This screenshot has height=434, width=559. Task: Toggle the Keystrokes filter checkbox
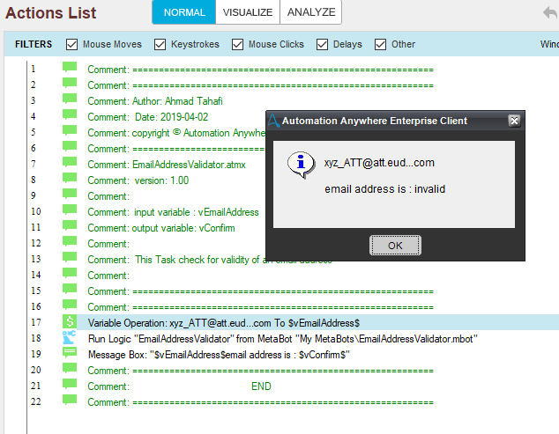point(160,45)
